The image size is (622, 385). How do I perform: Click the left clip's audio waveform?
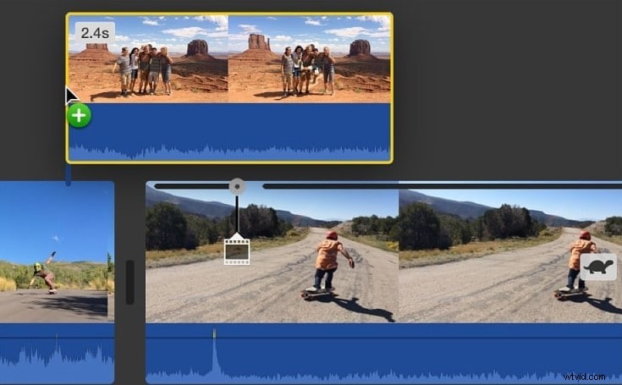57,354
